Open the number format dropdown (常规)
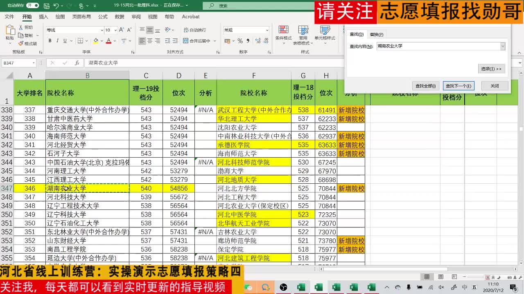Image resolution: width=524 pixels, height=294 pixels. pyautogui.click(x=267, y=30)
